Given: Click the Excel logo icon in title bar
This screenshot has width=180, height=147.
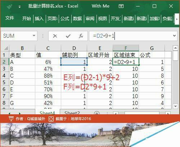Looking at the screenshot, I should (x=9, y=6).
